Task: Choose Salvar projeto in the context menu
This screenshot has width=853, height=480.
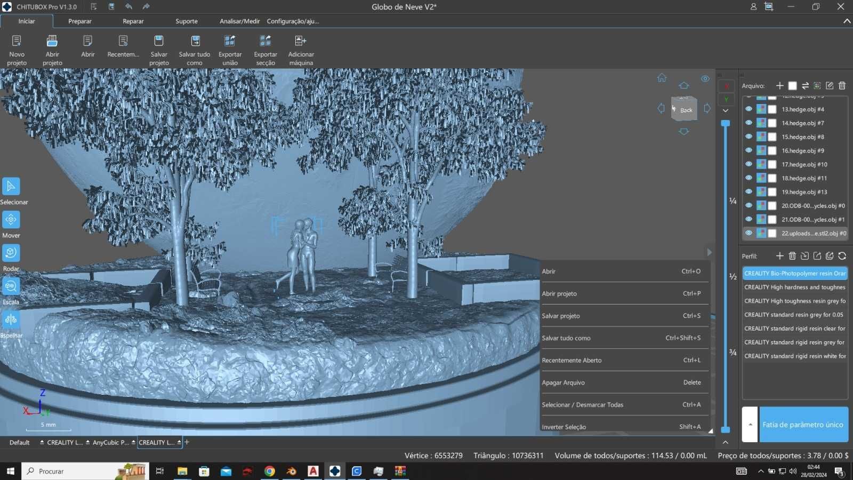Action: pyautogui.click(x=625, y=316)
